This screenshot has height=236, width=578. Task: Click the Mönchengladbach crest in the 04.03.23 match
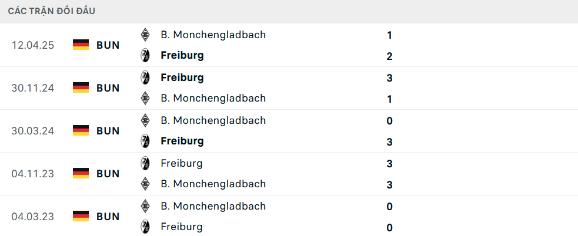[x=145, y=206]
